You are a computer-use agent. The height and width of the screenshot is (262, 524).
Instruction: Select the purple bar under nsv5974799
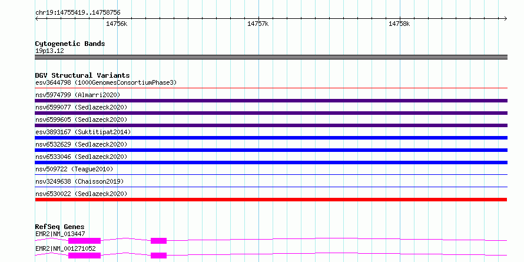coord(271,101)
